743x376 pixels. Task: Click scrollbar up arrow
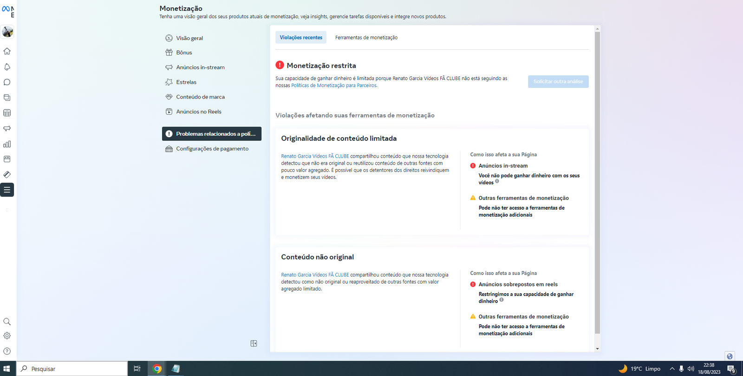(x=597, y=28)
